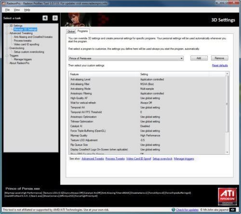Switch to the Global tab
The width and height of the screenshot is (241, 214).
[x=71, y=31]
